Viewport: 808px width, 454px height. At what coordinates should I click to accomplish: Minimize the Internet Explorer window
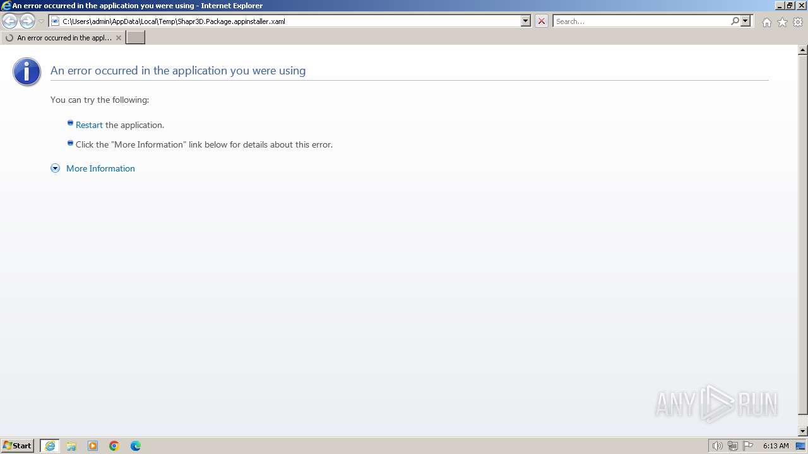click(x=779, y=6)
